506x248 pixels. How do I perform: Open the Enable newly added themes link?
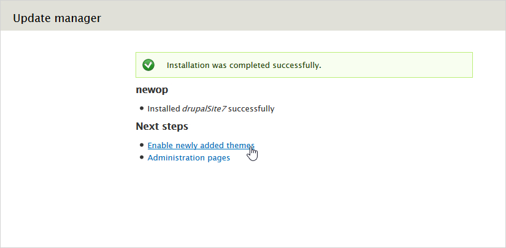pyautogui.click(x=201, y=146)
